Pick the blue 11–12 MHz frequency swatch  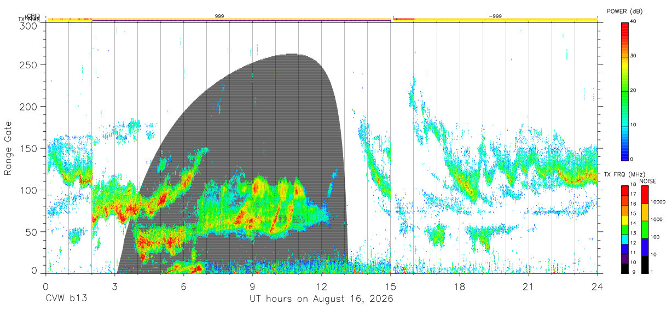[x=625, y=249]
